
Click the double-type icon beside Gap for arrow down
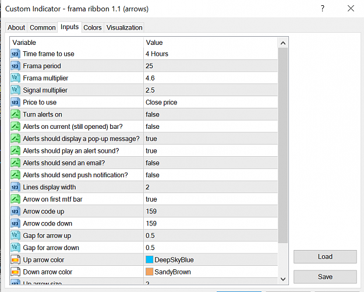point(15,248)
